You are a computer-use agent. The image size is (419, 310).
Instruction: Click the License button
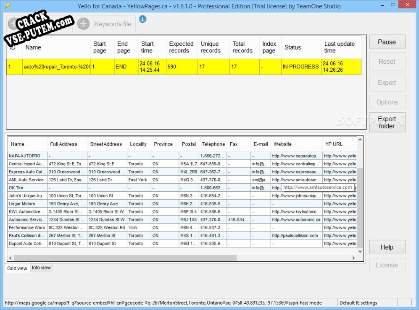pos(387,265)
